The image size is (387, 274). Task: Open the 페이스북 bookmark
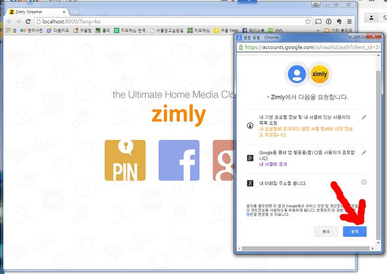tap(253, 30)
